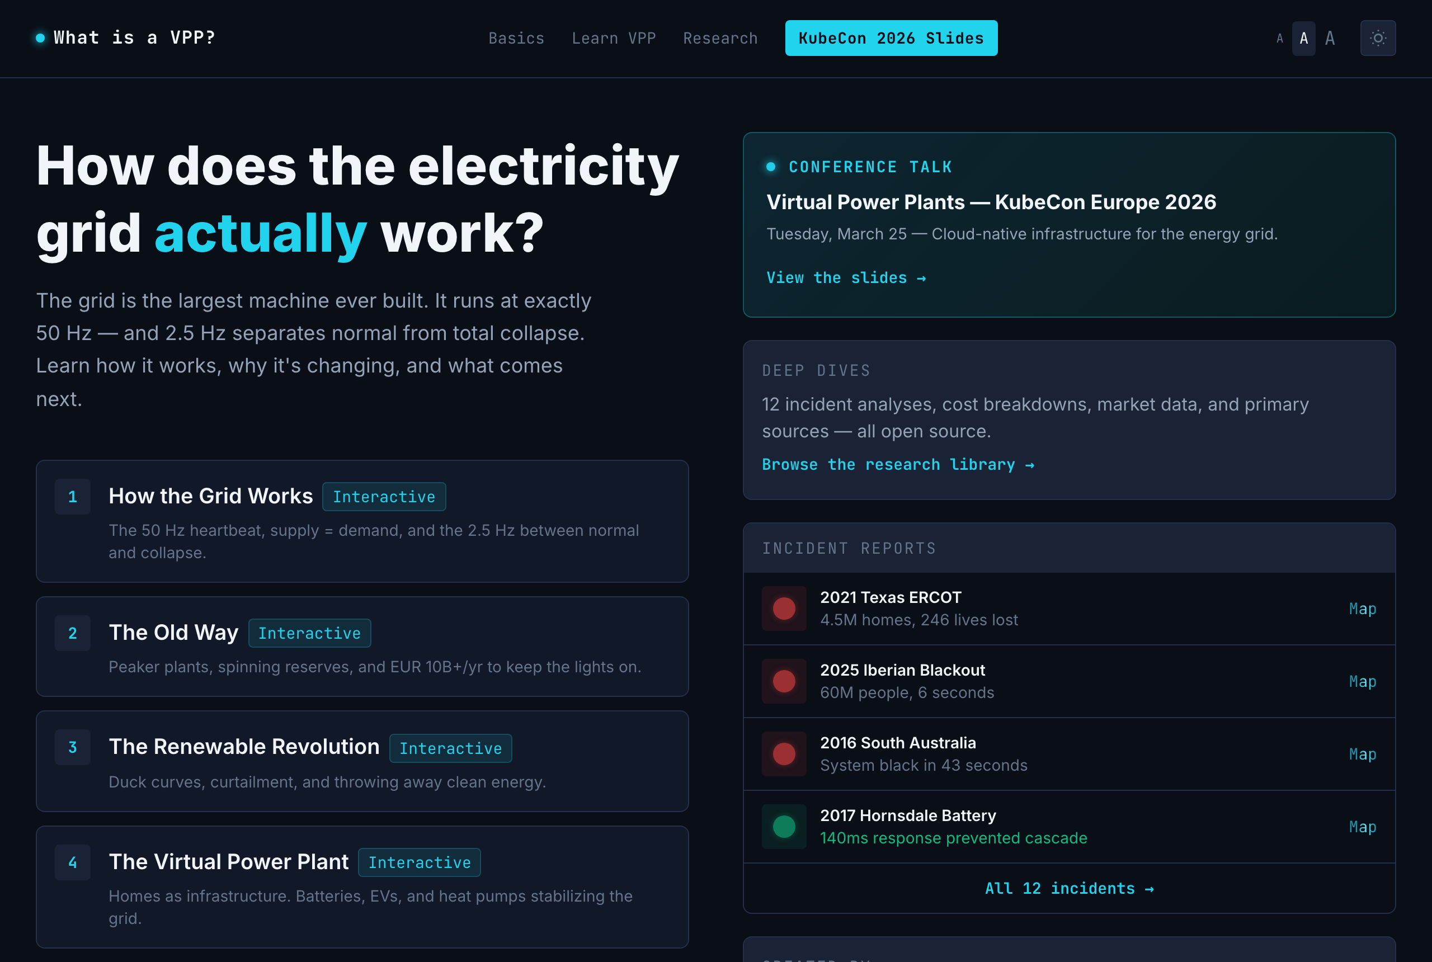Open the How the Grid Works card

coord(362,521)
